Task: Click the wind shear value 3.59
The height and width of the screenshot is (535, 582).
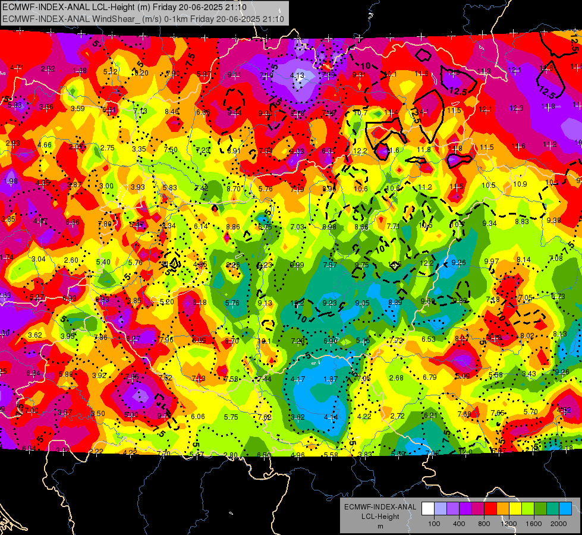Action: [x=77, y=108]
